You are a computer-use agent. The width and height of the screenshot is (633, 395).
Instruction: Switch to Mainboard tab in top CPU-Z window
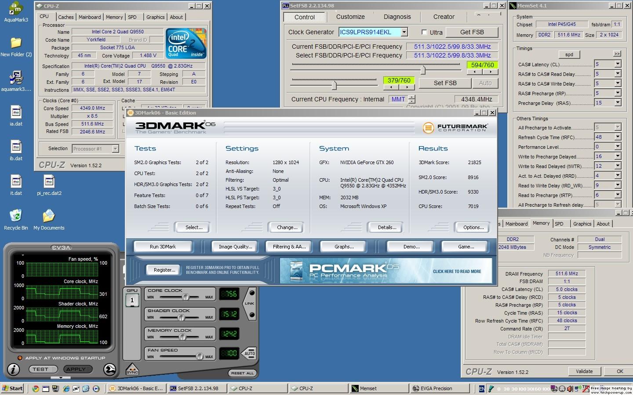[90, 17]
